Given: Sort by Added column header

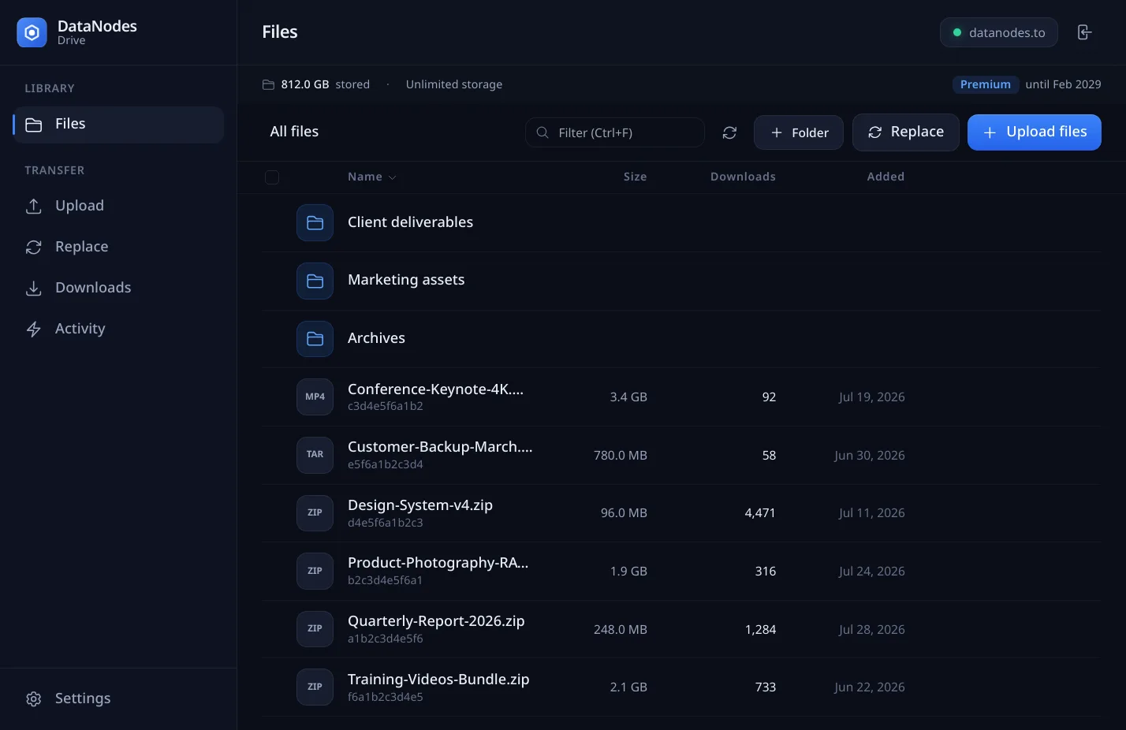Looking at the screenshot, I should (x=886, y=177).
